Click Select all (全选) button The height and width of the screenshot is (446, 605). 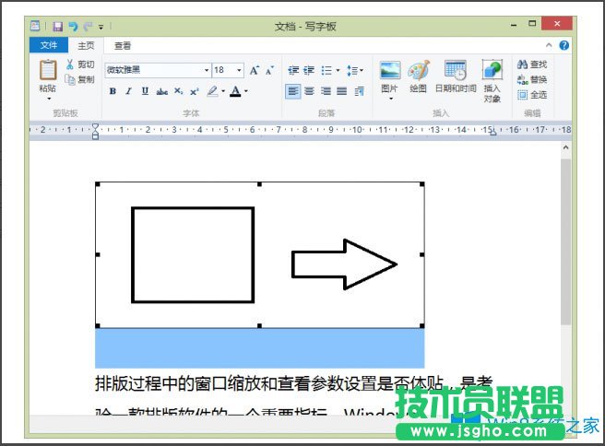[x=532, y=94]
